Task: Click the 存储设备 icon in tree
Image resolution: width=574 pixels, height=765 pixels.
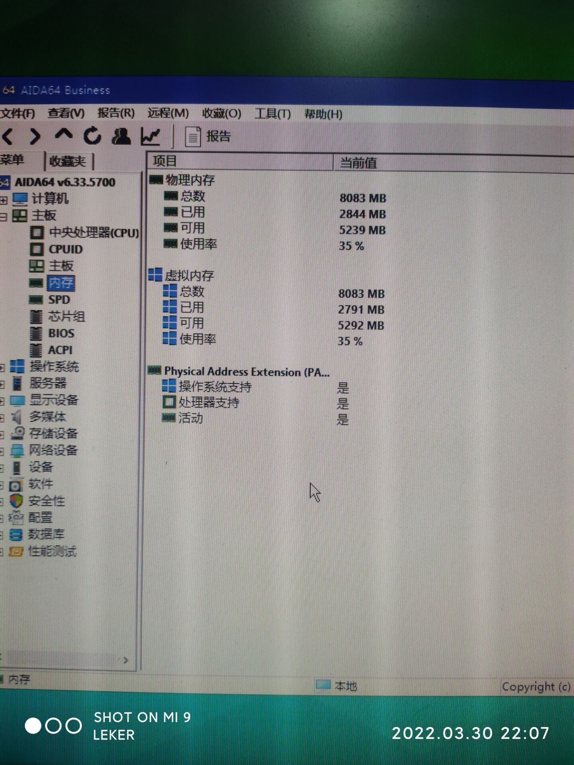Action: click(18, 433)
